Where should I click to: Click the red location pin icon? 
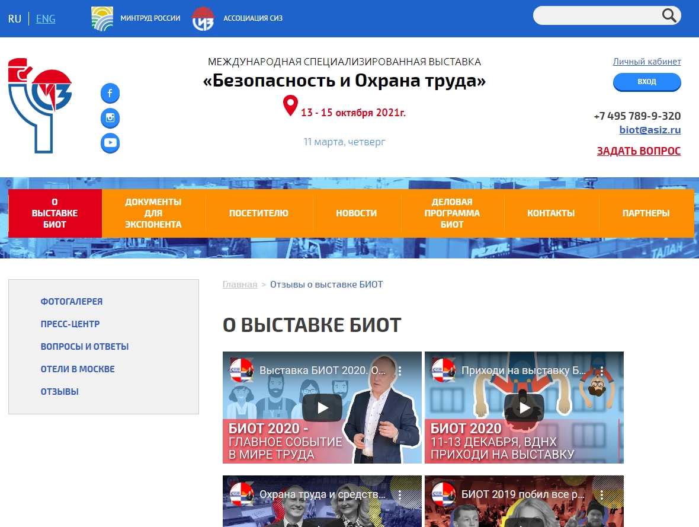(290, 106)
